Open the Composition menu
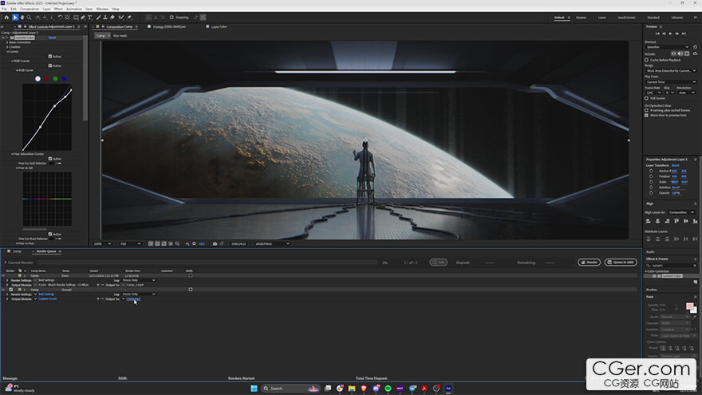The image size is (702, 395). [29, 9]
